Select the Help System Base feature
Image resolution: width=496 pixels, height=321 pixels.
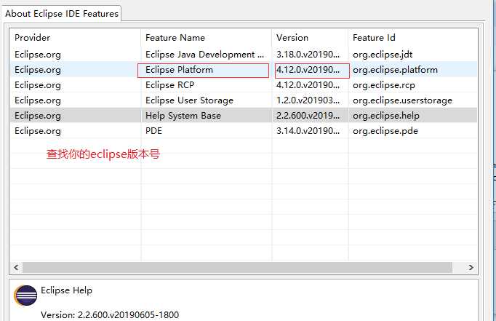tap(183, 116)
